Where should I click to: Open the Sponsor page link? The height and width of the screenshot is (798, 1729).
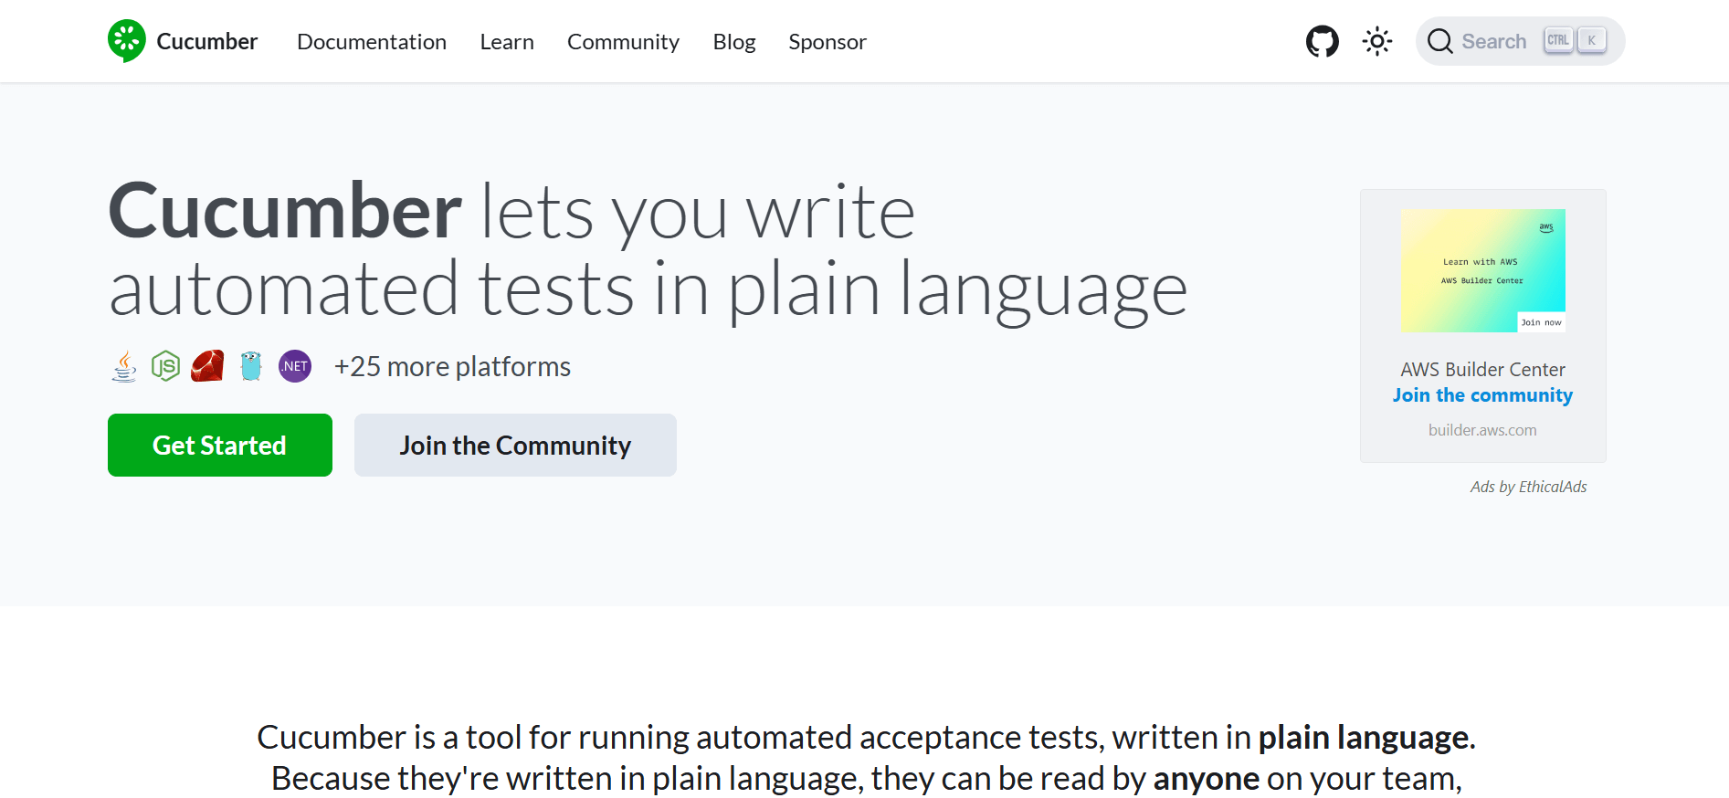click(828, 42)
